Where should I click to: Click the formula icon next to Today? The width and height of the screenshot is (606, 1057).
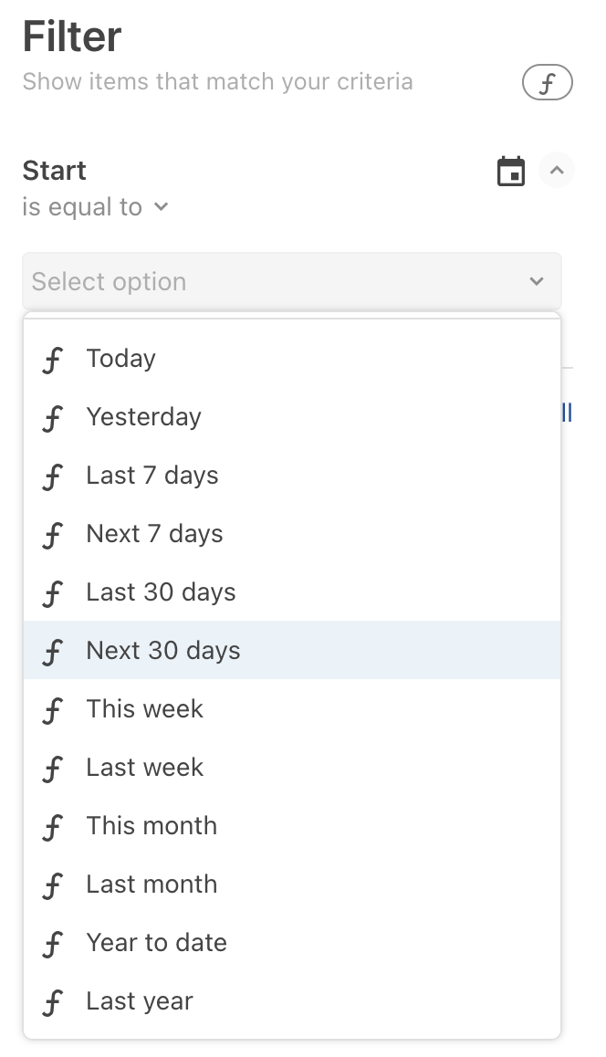coord(53,360)
